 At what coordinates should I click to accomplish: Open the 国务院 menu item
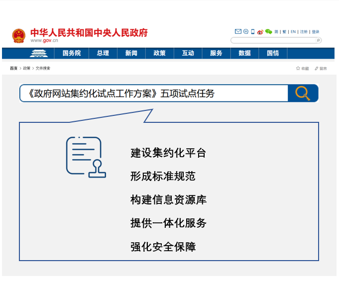[72, 53]
